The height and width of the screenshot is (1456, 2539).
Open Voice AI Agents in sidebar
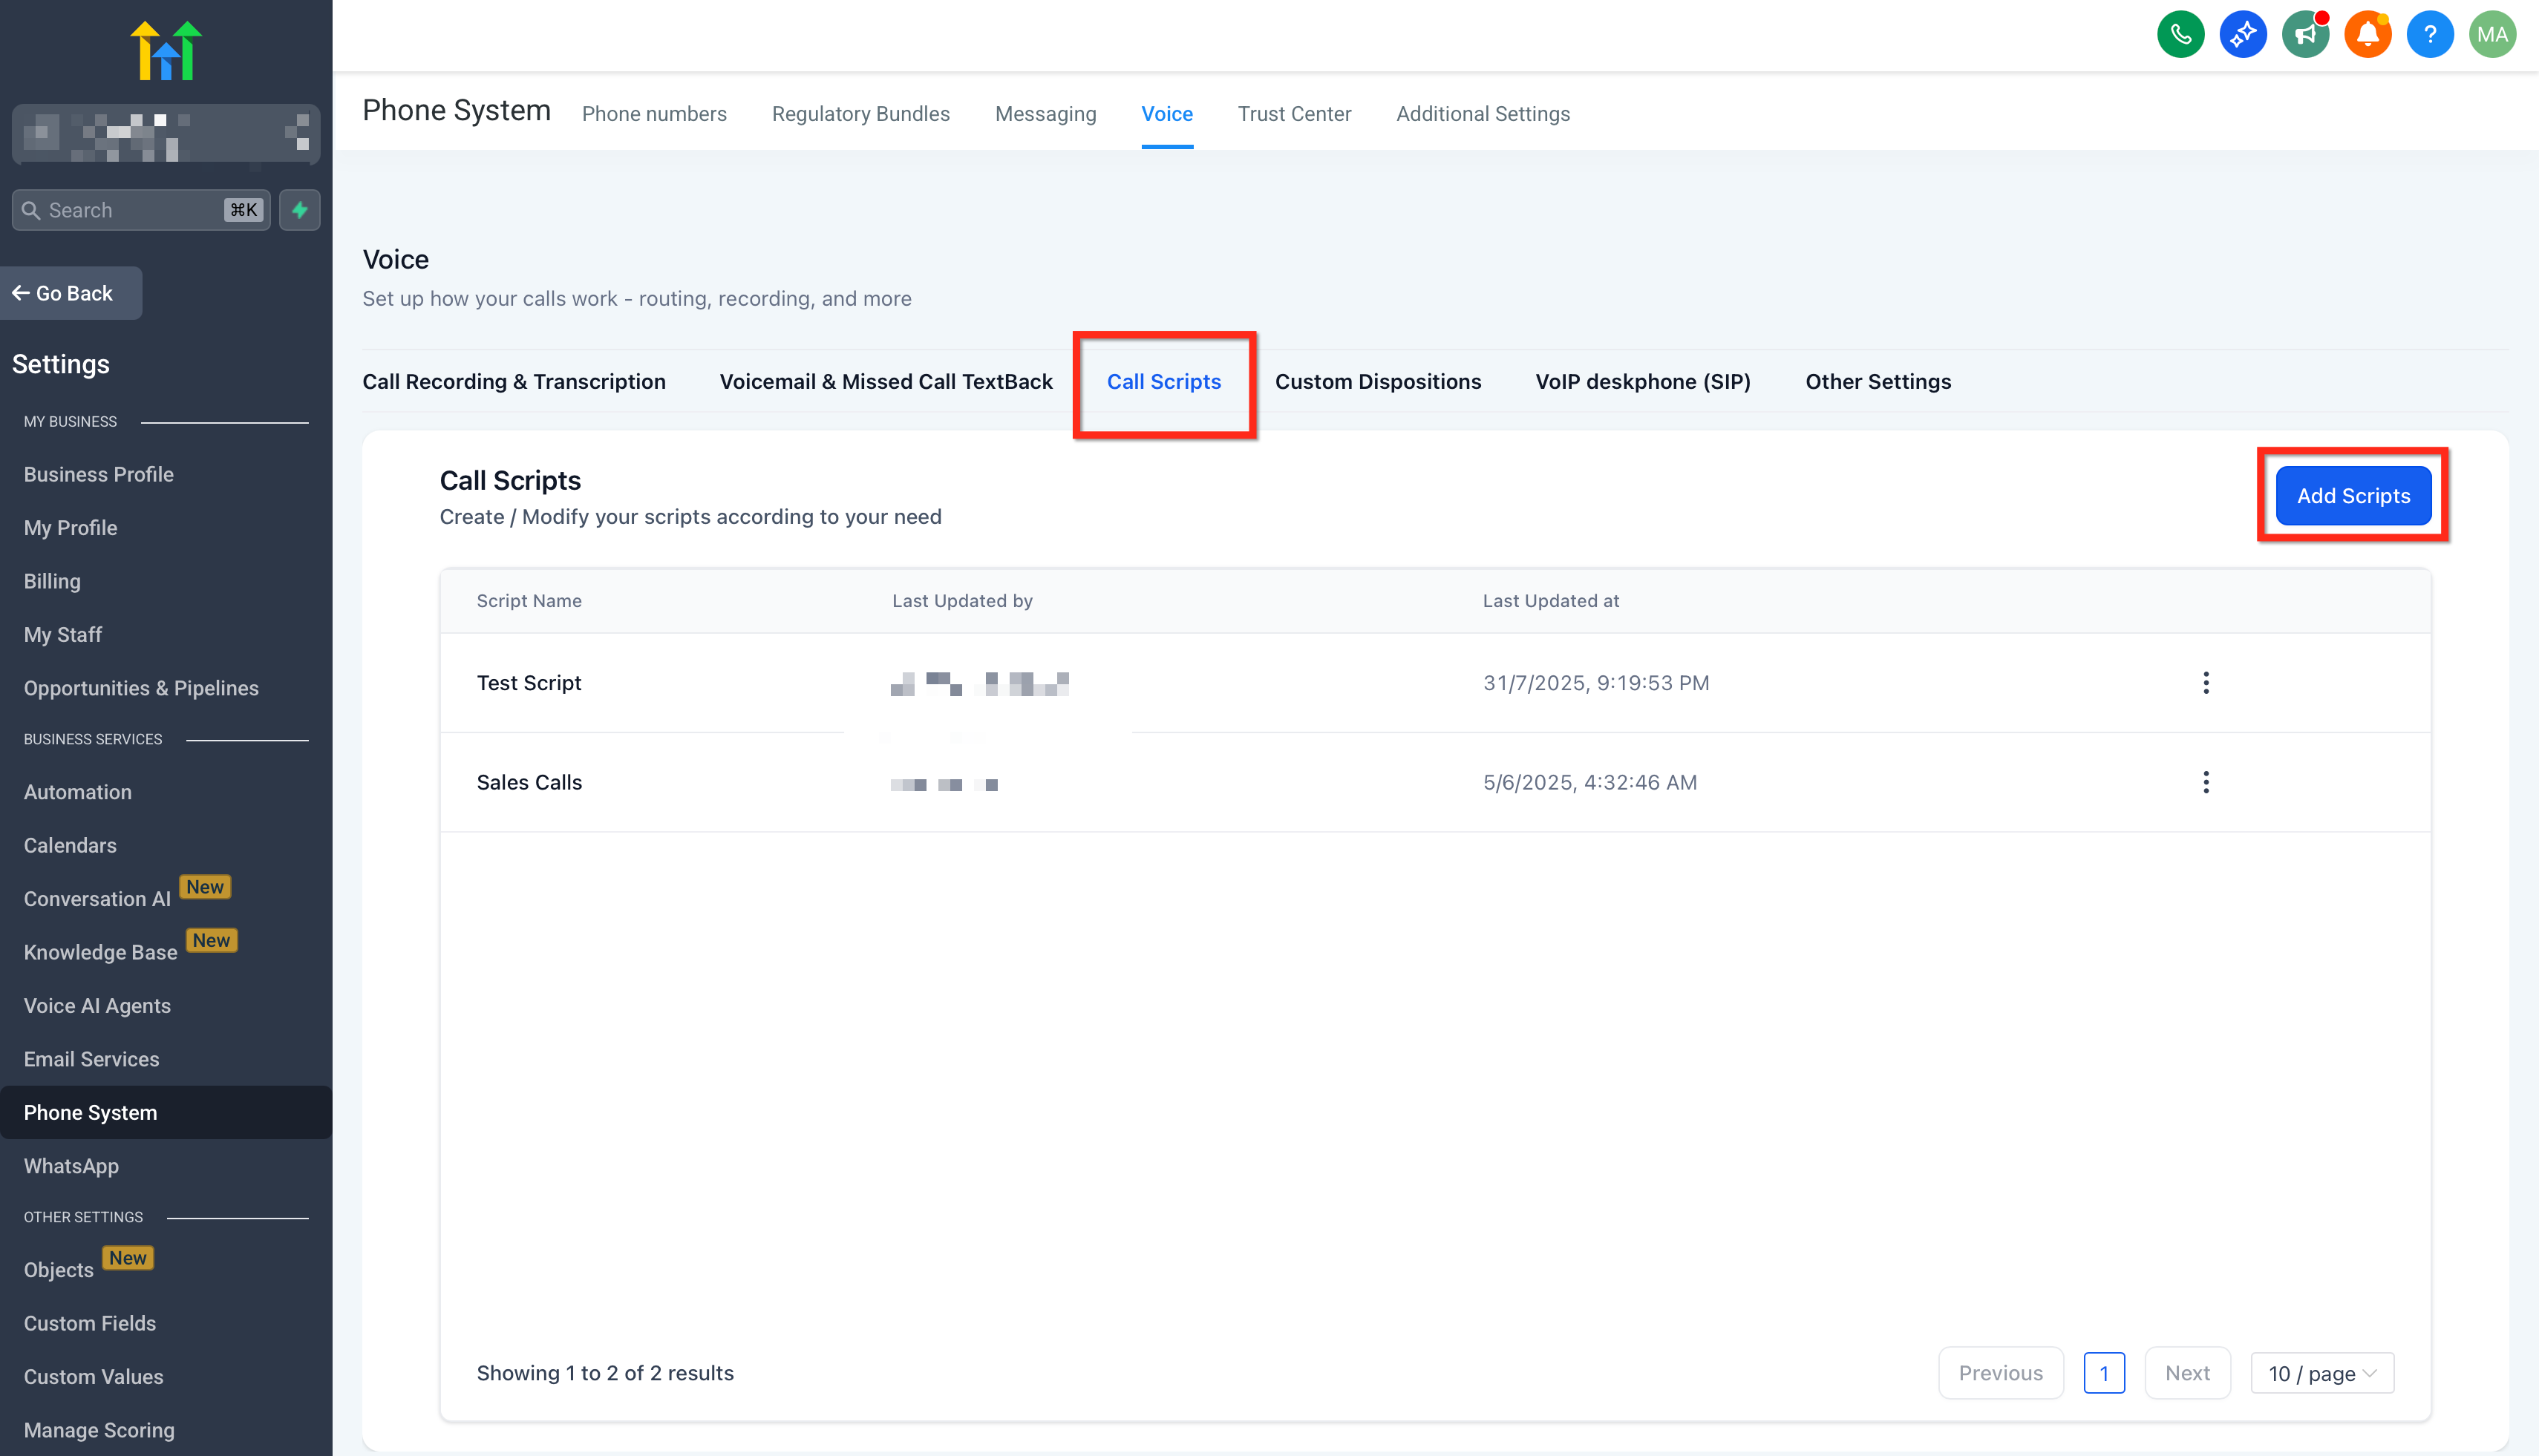pos(97,1006)
